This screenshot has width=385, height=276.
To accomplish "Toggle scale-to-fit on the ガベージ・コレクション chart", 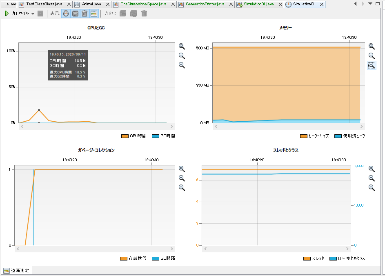I will pos(182,169).
